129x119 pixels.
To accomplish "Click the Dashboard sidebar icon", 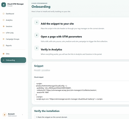I will 4,14.
